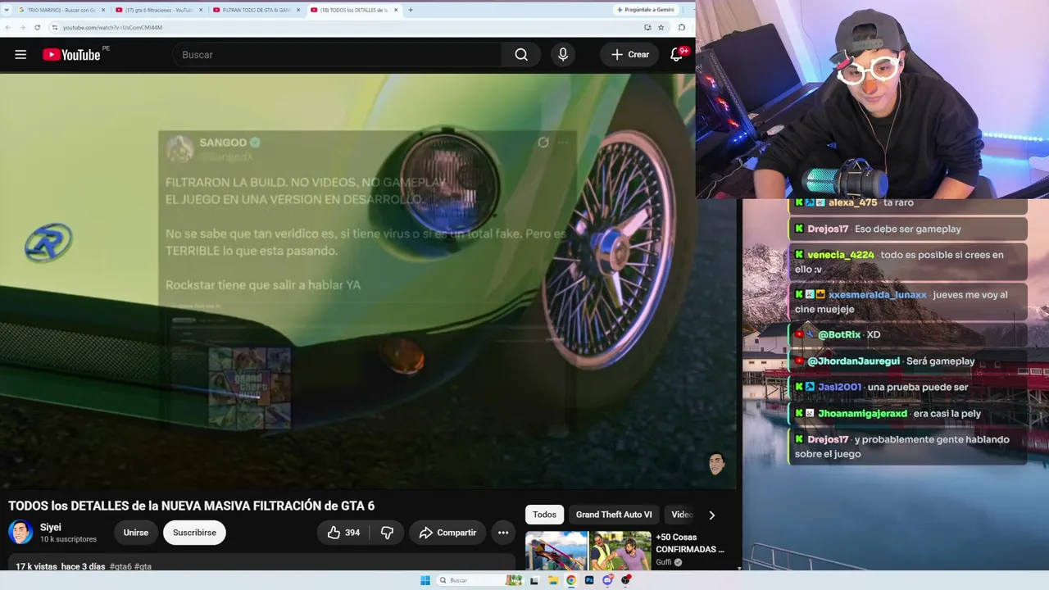Like the video with thumbs up
The height and width of the screenshot is (590, 1049).
click(334, 533)
